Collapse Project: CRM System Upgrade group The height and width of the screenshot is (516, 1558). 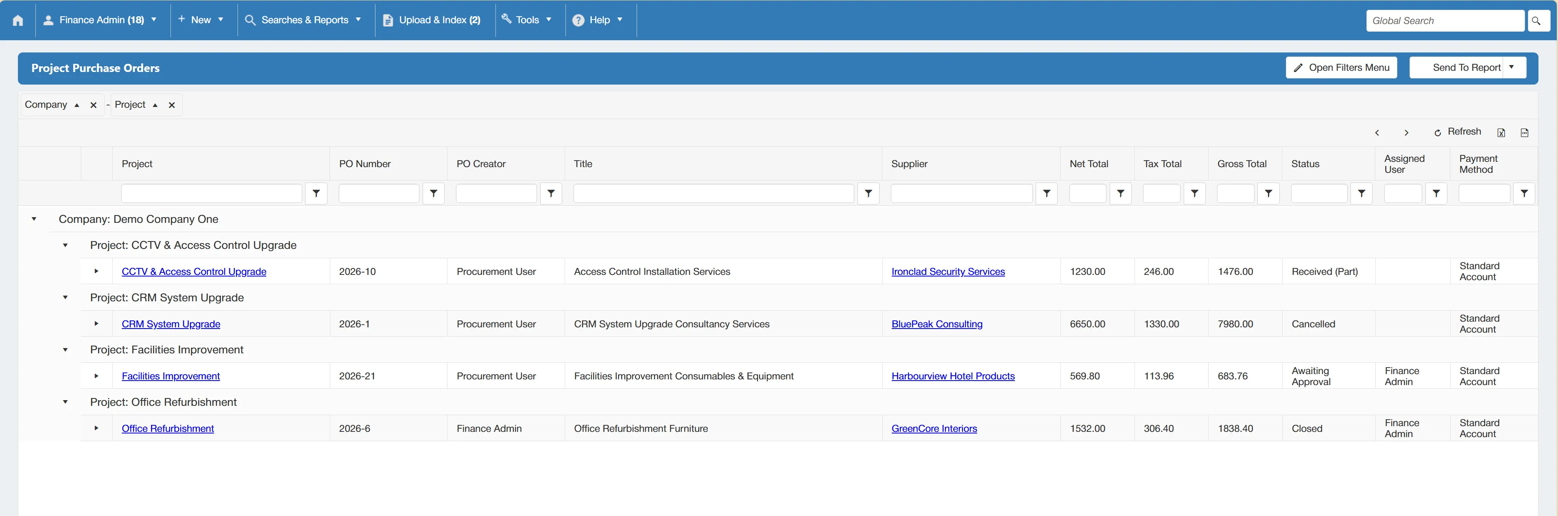[x=65, y=297]
